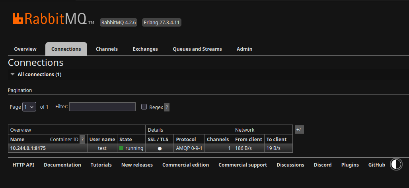This screenshot has height=188, width=409.
Task: Open the Page number dropdown
Action: pyautogui.click(x=29, y=107)
